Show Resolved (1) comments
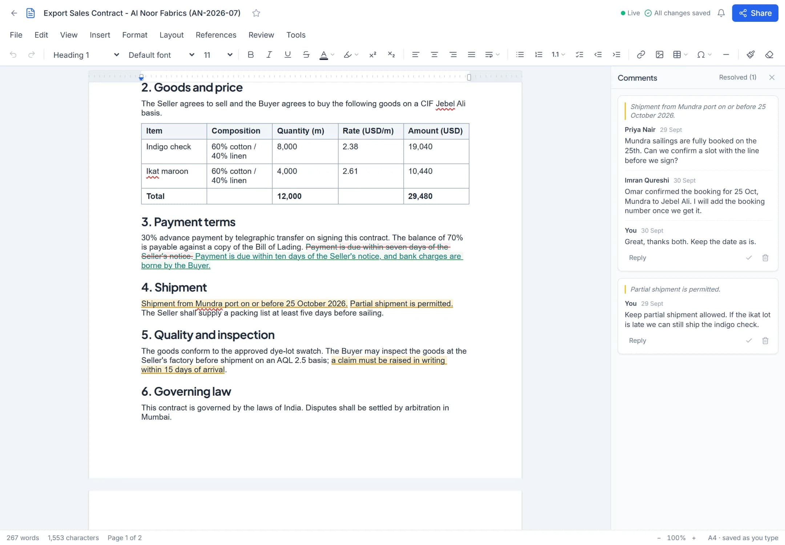785x545 pixels. point(737,77)
